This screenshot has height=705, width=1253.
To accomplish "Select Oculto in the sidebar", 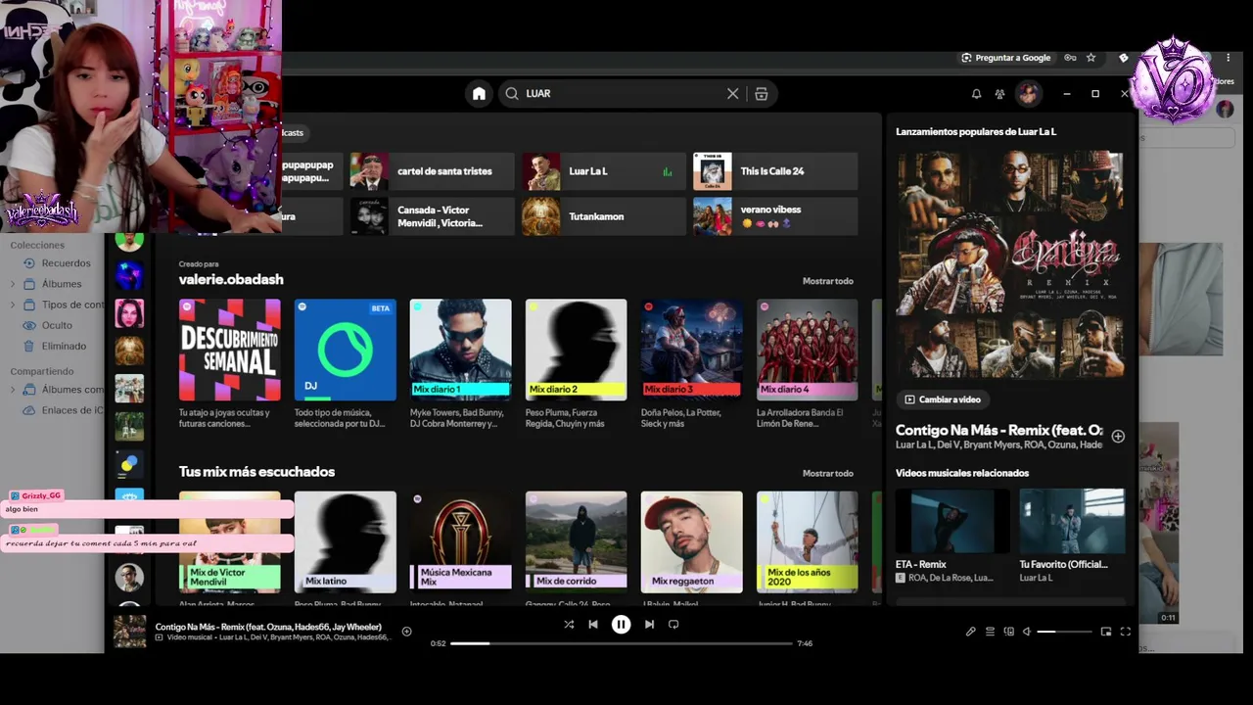I will pyautogui.click(x=49, y=325).
